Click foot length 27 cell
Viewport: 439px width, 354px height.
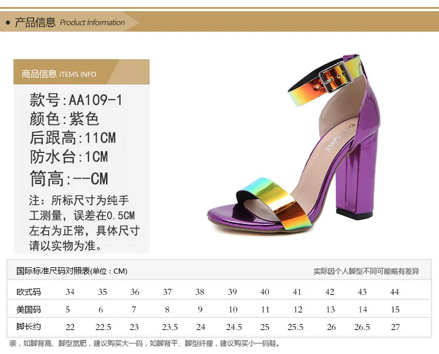[395, 327]
